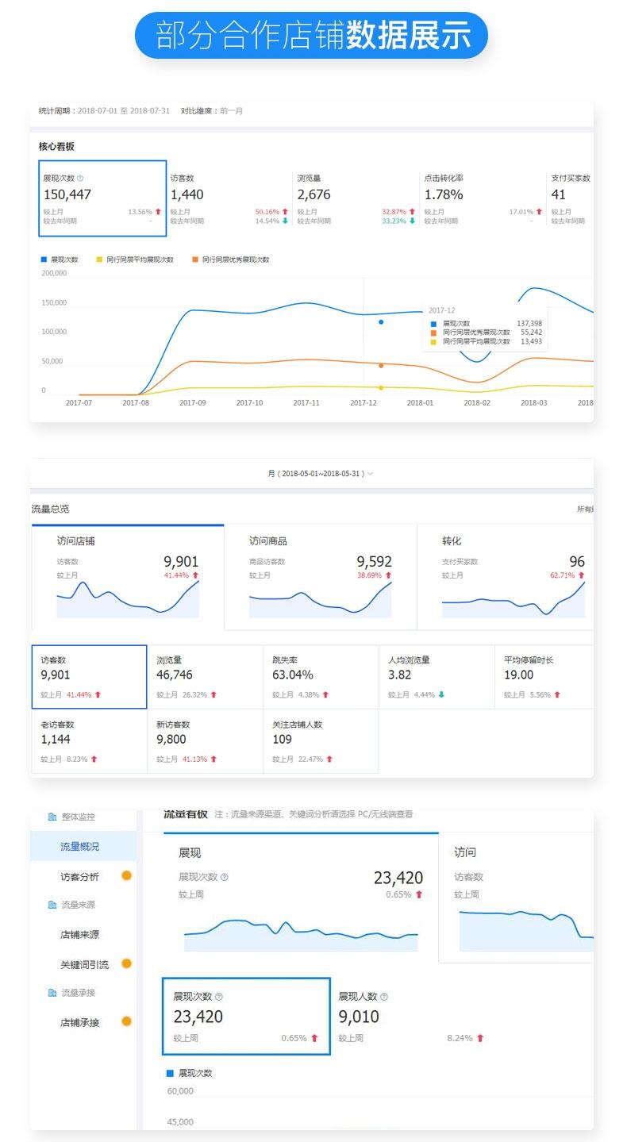The image size is (627, 1142).
Task: Switch to the 访问商品 tab
Action: point(320,577)
